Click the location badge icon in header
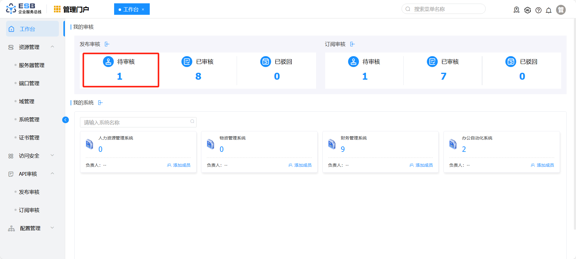Viewport: 576px width, 259px height. (517, 10)
